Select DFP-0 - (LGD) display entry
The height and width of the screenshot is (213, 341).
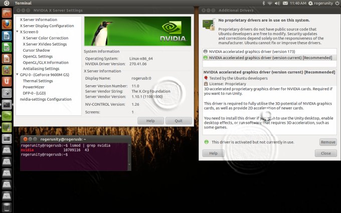coord(34,93)
